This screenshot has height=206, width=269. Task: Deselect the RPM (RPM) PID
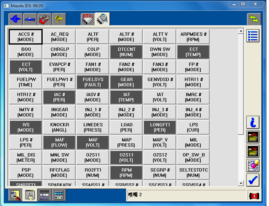tap(126, 173)
